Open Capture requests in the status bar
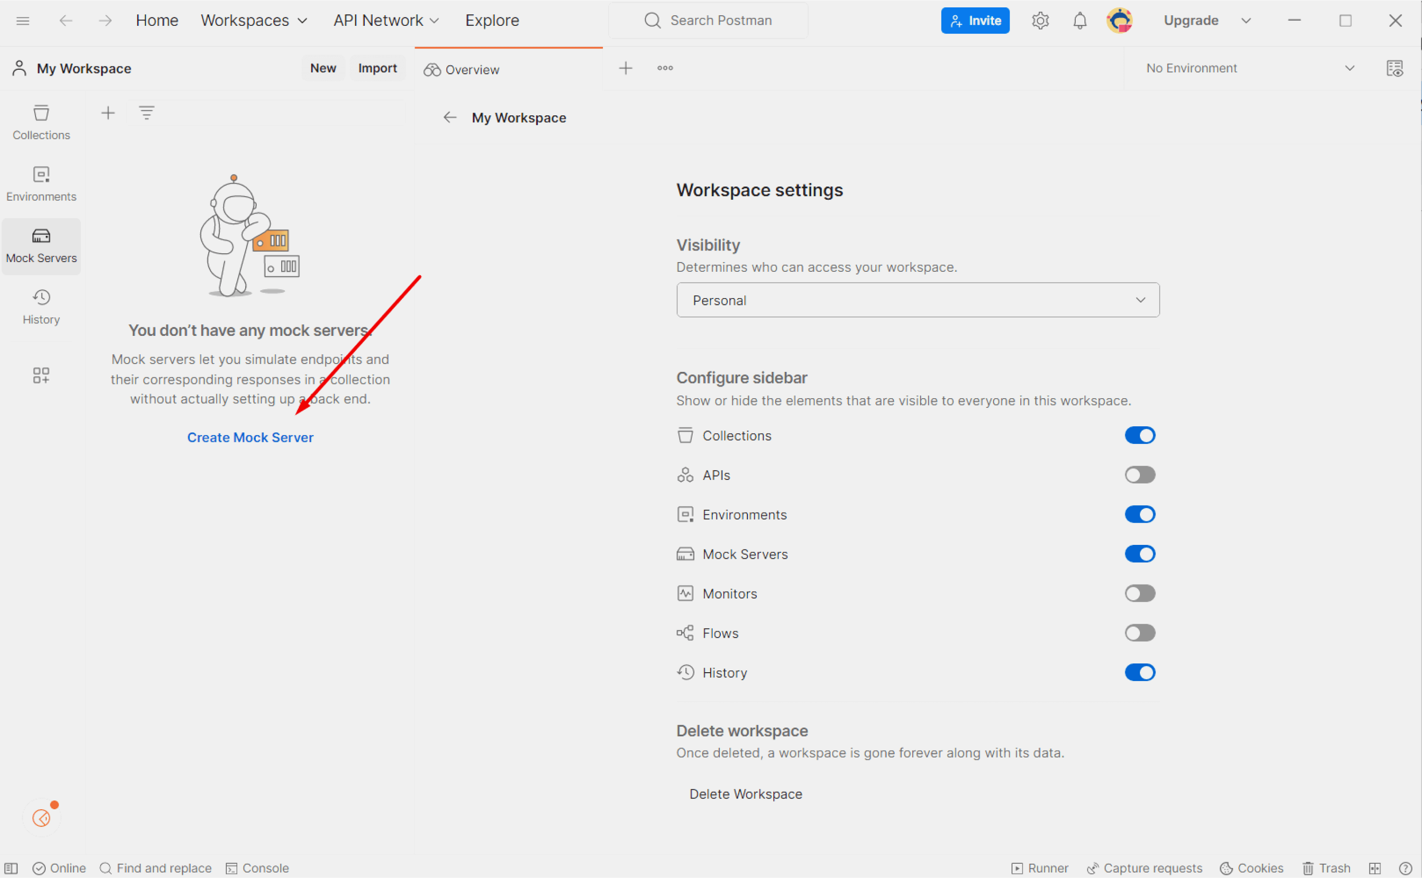This screenshot has width=1422, height=878. tap(1144, 868)
